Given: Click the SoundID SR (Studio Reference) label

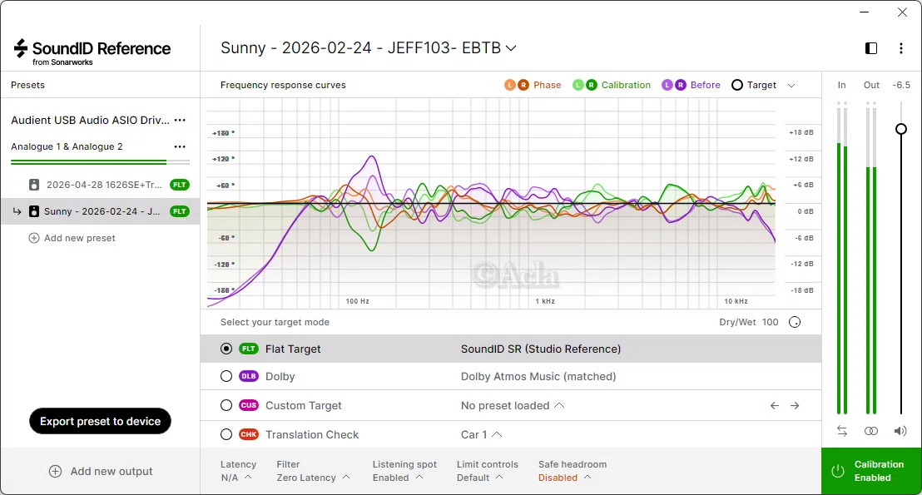Looking at the screenshot, I should (x=540, y=349).
